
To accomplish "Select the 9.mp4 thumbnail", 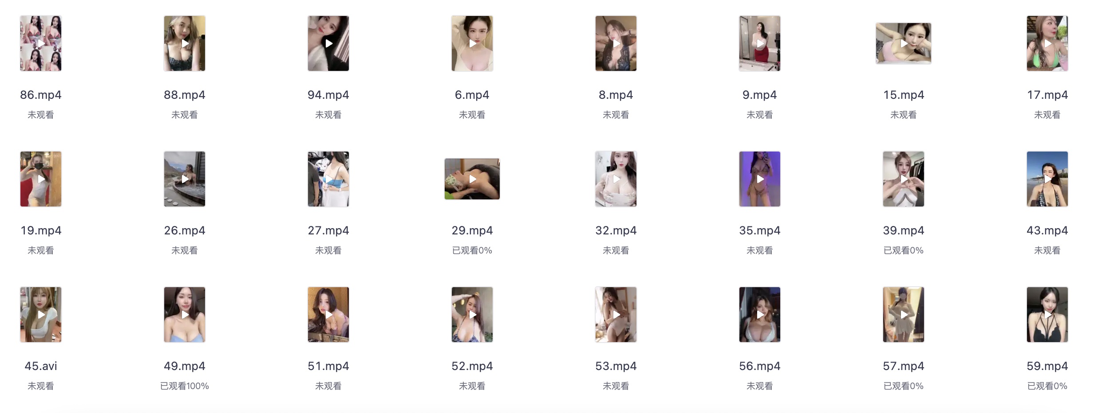I will (x=760, y=43).
